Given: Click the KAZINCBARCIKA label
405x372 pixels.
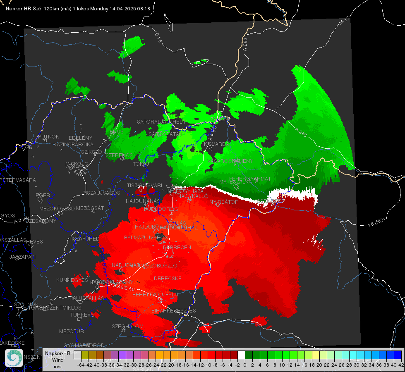Looking at the screenshot, I should point(73,144).
